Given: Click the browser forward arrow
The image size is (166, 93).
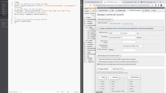Looking at the screenshot, I should [88, 5].
